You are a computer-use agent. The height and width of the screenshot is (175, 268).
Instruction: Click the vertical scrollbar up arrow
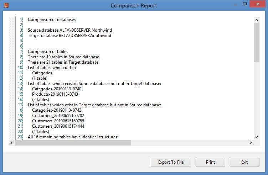[x=257, y=20]
